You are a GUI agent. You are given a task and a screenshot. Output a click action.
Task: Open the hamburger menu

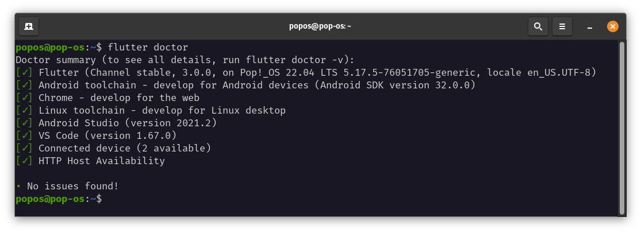562,26
